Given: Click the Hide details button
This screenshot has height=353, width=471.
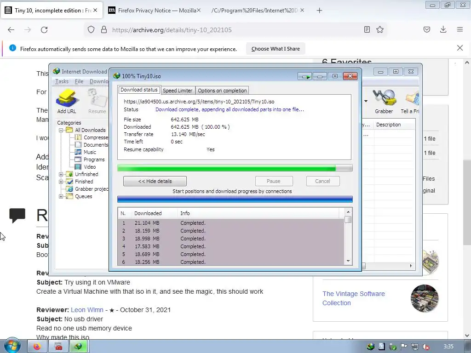Looking at the screenshot, I should click(x=155, y=181).
